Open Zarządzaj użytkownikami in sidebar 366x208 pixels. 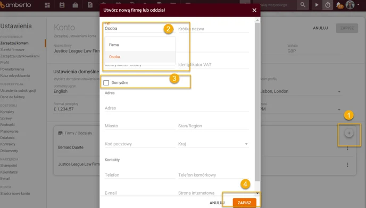coord(20,56)
